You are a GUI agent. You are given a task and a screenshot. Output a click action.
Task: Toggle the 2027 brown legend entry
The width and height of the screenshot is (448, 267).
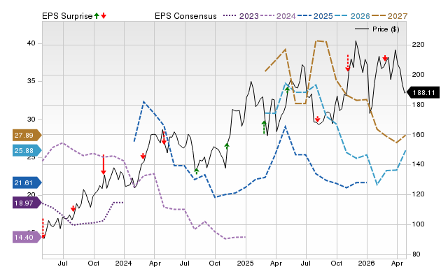click(389, 16)
